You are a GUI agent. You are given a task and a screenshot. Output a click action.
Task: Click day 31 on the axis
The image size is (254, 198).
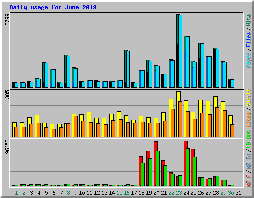point(238,193)
